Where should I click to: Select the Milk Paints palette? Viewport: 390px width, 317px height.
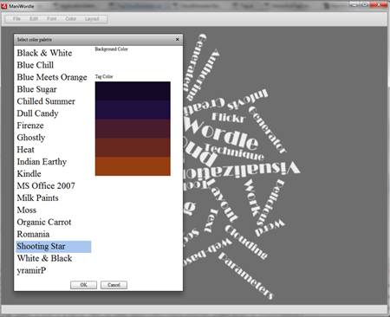54,198
